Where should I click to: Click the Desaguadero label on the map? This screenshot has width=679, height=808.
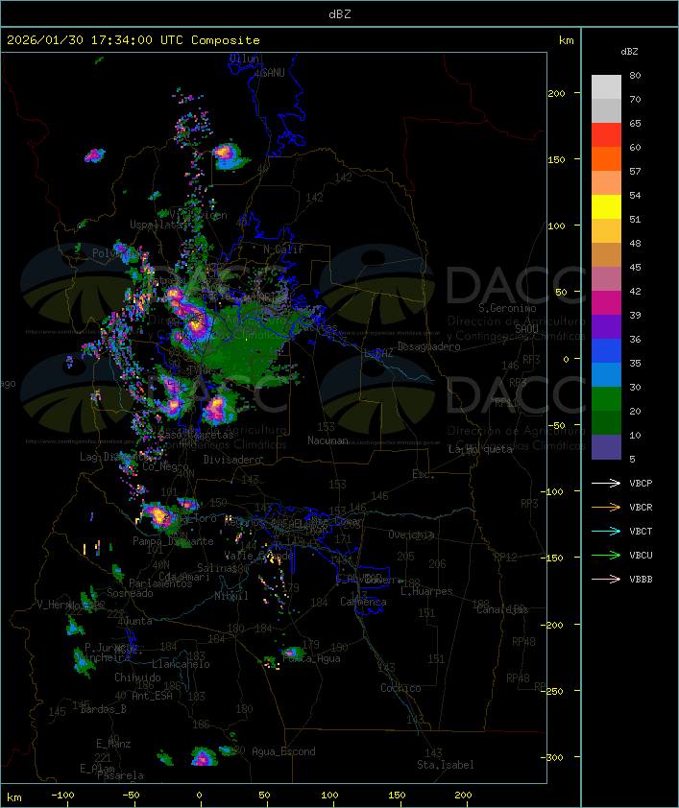coord(428,346)
